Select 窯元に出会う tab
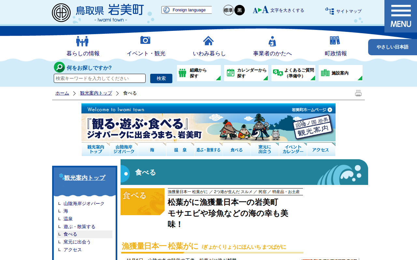Screen dimensions: 417x260 tap(265, 149)
